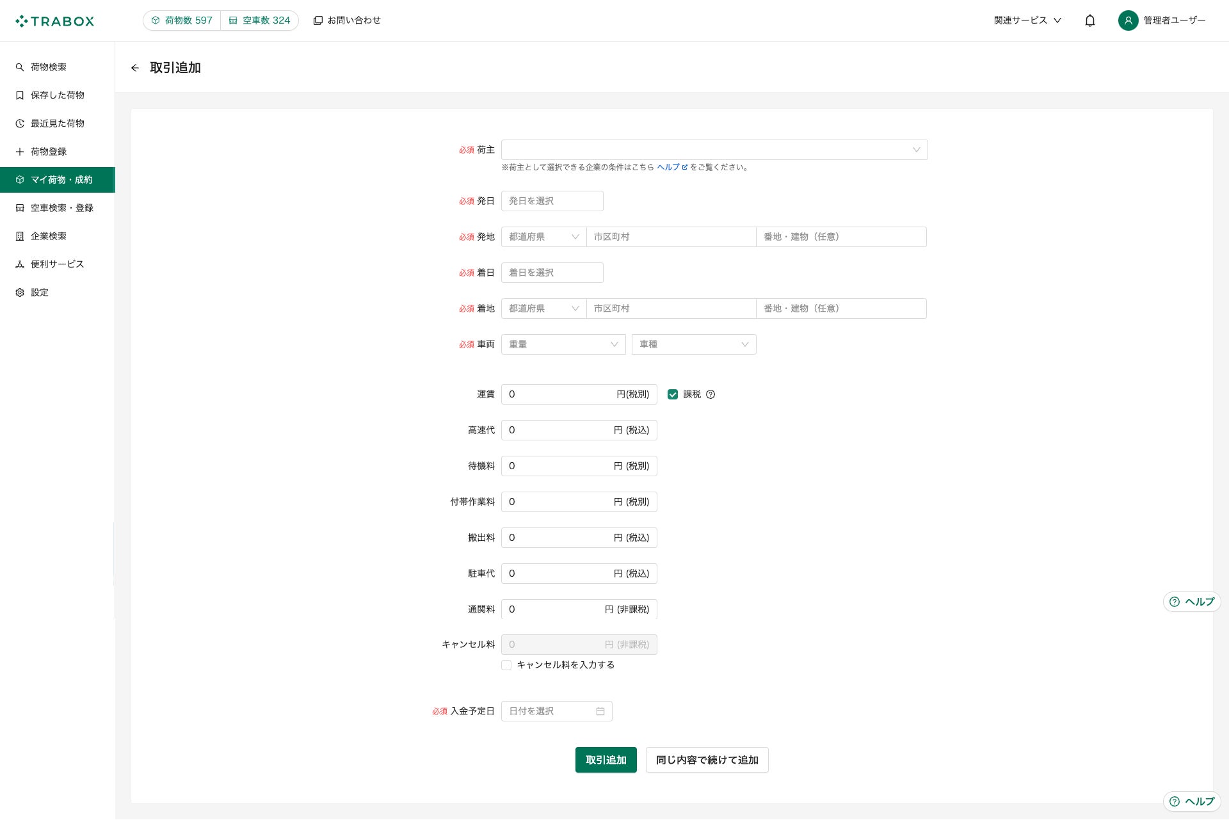This screenshot has height=820, width=1229.
Task: Open 空車検索・登録 in the sidebar
Action: click(61, 208)
